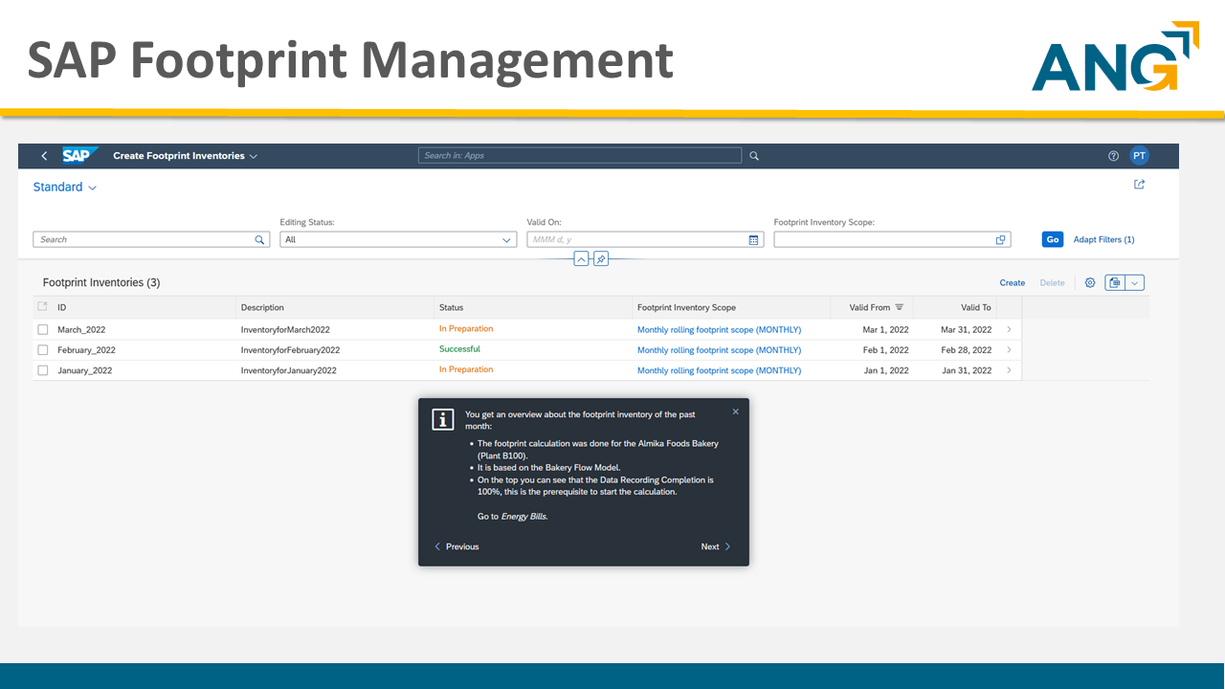Click the Mar 31, 2022 valid-to cell
This screenshot has height=689, width=1225.
click(x=967, y=329)
